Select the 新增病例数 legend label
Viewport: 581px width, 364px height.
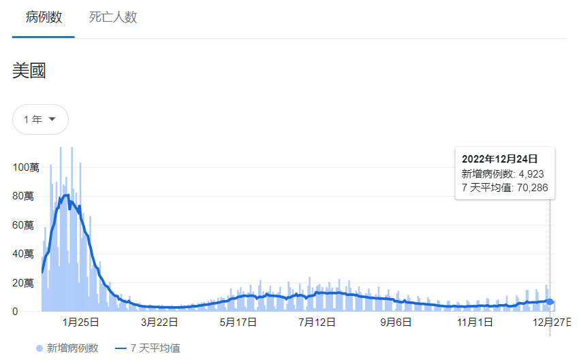pos(72,348)
